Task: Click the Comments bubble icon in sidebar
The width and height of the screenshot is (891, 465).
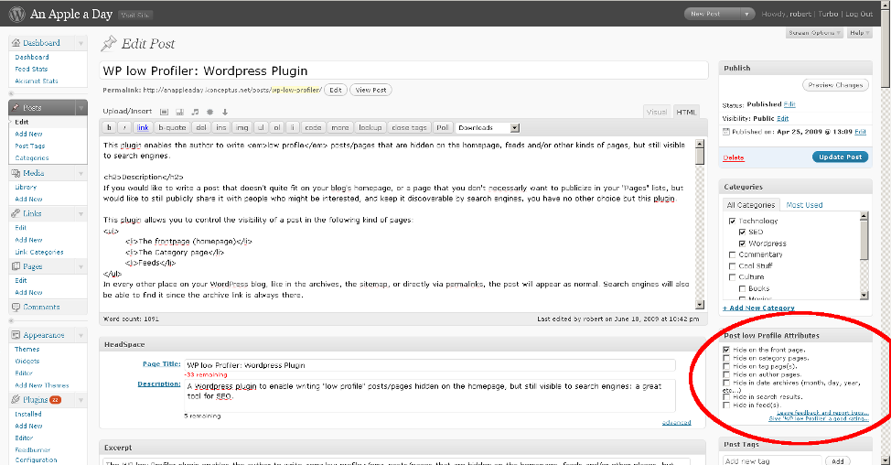Action: tap(16, 307)
